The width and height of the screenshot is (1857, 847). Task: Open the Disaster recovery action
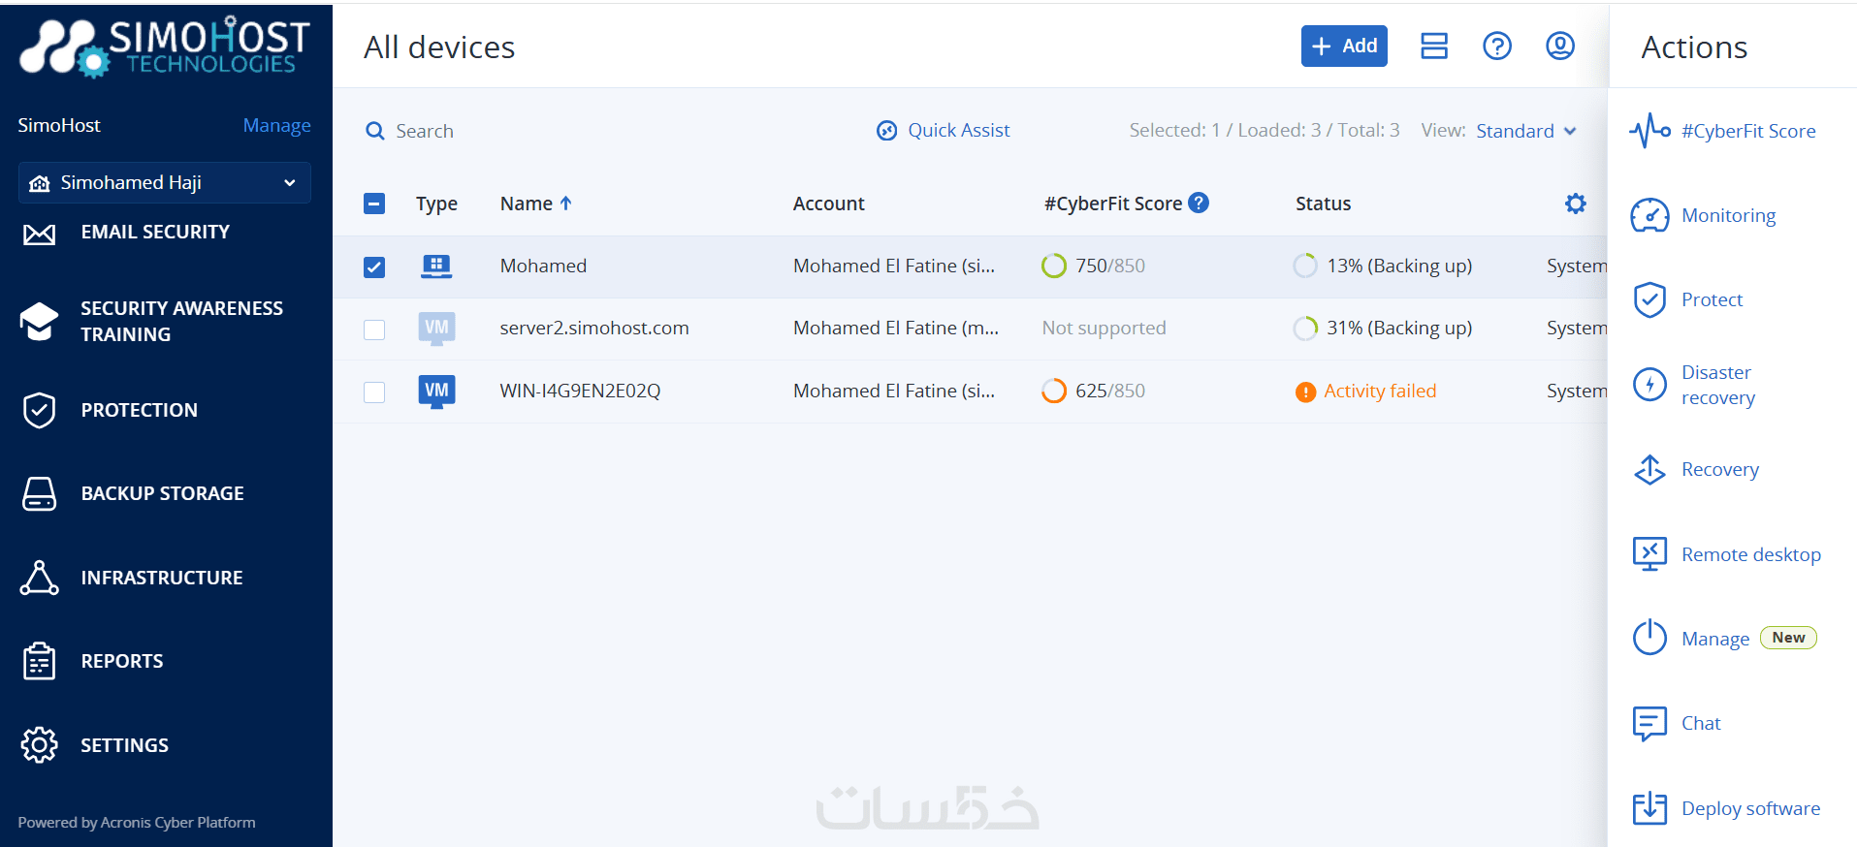[1717, 385]
